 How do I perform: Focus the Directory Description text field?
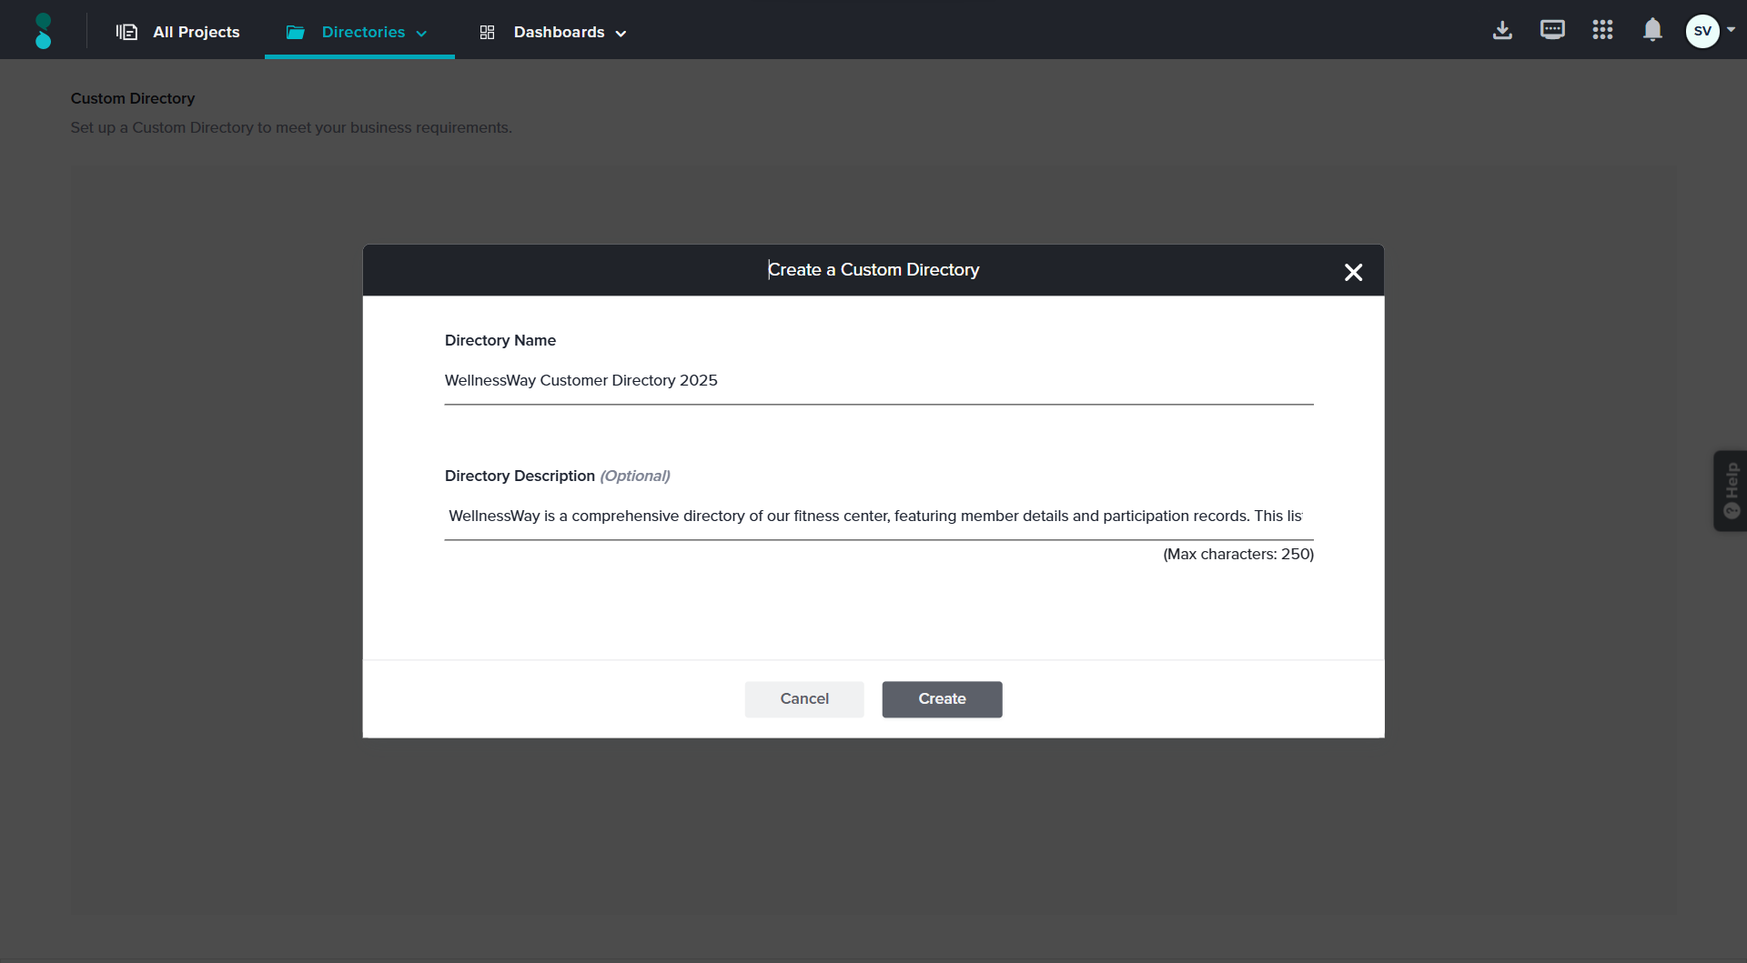[x=878, y=516]
